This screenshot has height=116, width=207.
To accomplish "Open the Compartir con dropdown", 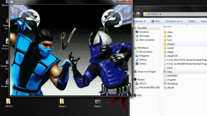I will click(174, 21).
